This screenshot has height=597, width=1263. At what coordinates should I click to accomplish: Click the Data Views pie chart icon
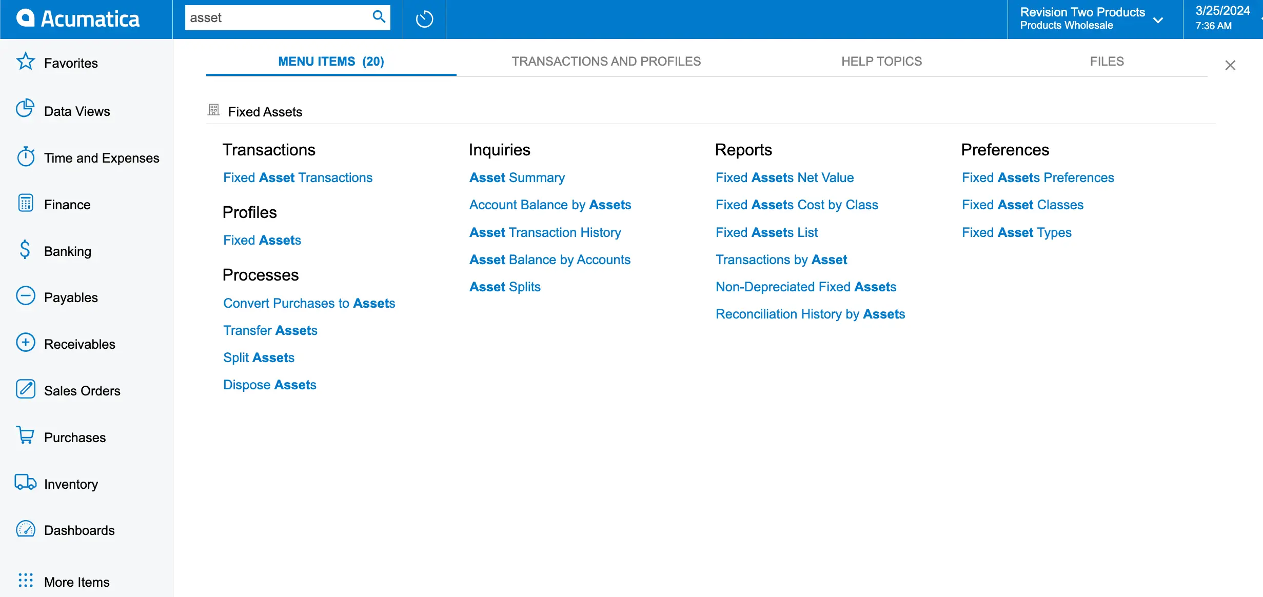(25, 108)
